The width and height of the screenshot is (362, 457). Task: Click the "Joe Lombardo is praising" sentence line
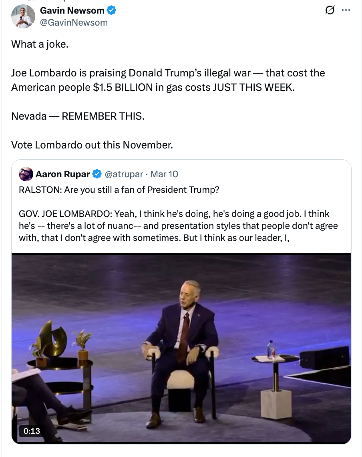(168, 73)
